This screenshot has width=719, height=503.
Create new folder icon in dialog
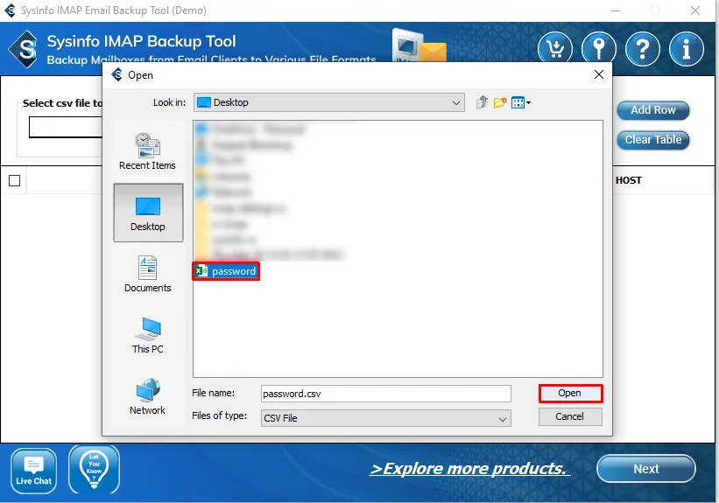point(500,102)
